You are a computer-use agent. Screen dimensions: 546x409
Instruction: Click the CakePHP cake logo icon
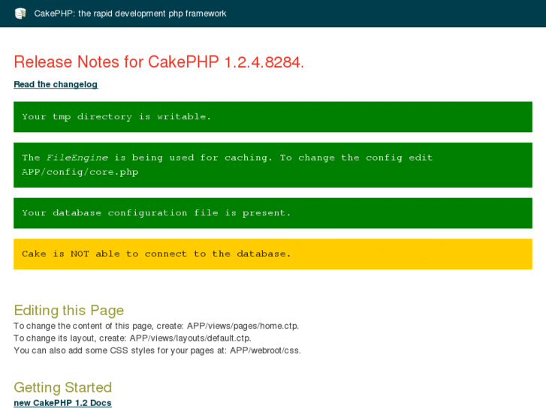click(x=20, y=14)
